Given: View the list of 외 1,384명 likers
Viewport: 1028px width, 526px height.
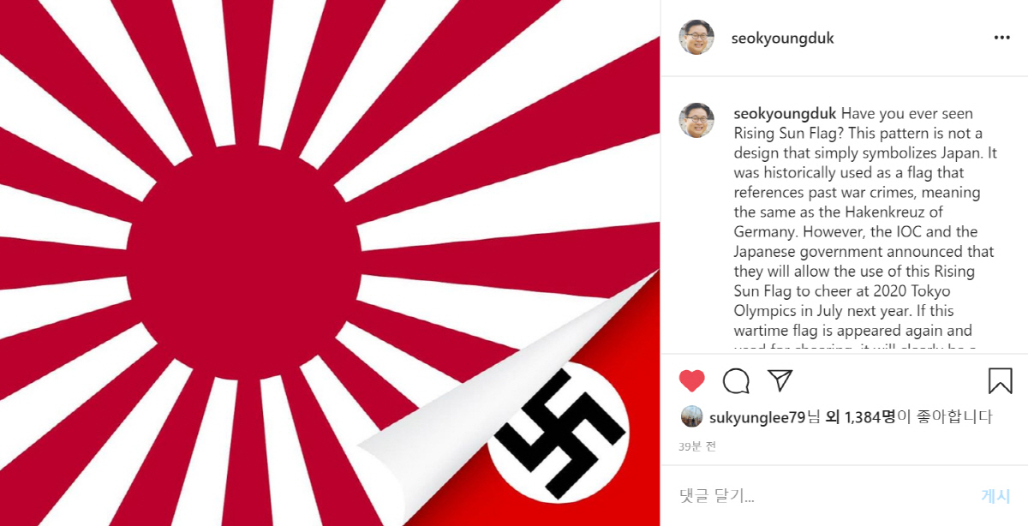Looking at the screenshot, I should (860, 417).
